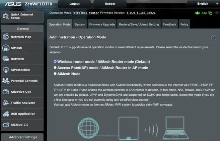
Task: Click the laptop diagram image
Action: tap(175, 128)
